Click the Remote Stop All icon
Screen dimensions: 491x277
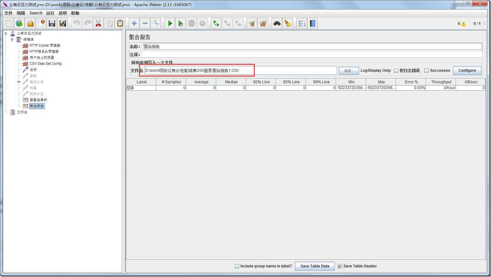(227, 23)
